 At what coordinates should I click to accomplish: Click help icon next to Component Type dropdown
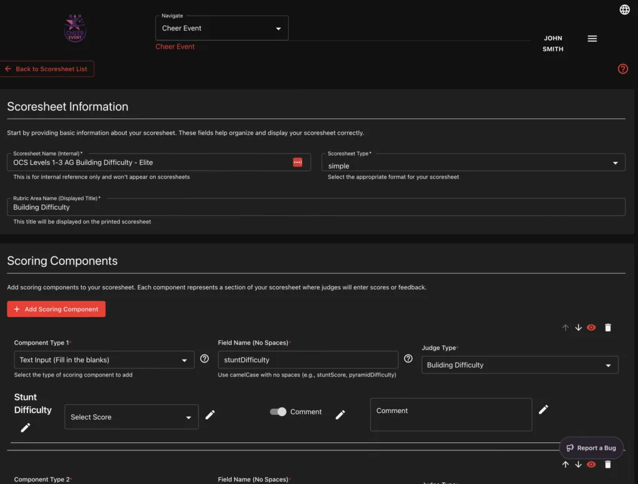(x=204, y=359)
